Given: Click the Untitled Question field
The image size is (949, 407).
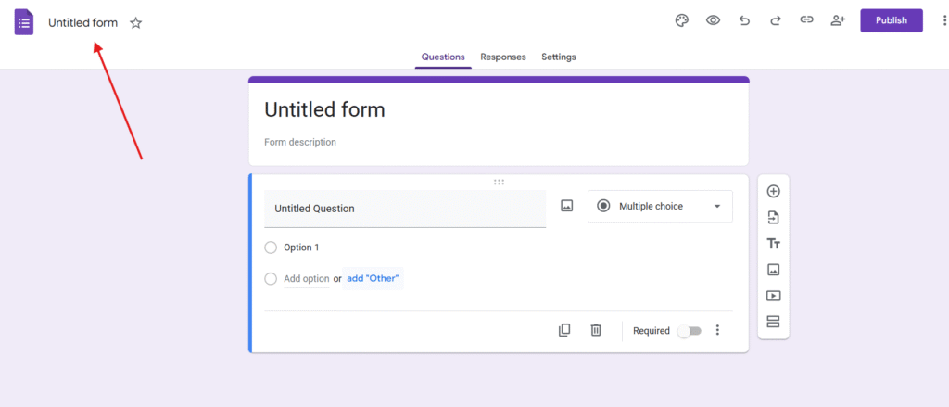Looking at the screenshot, I should (x=405, y=209).
